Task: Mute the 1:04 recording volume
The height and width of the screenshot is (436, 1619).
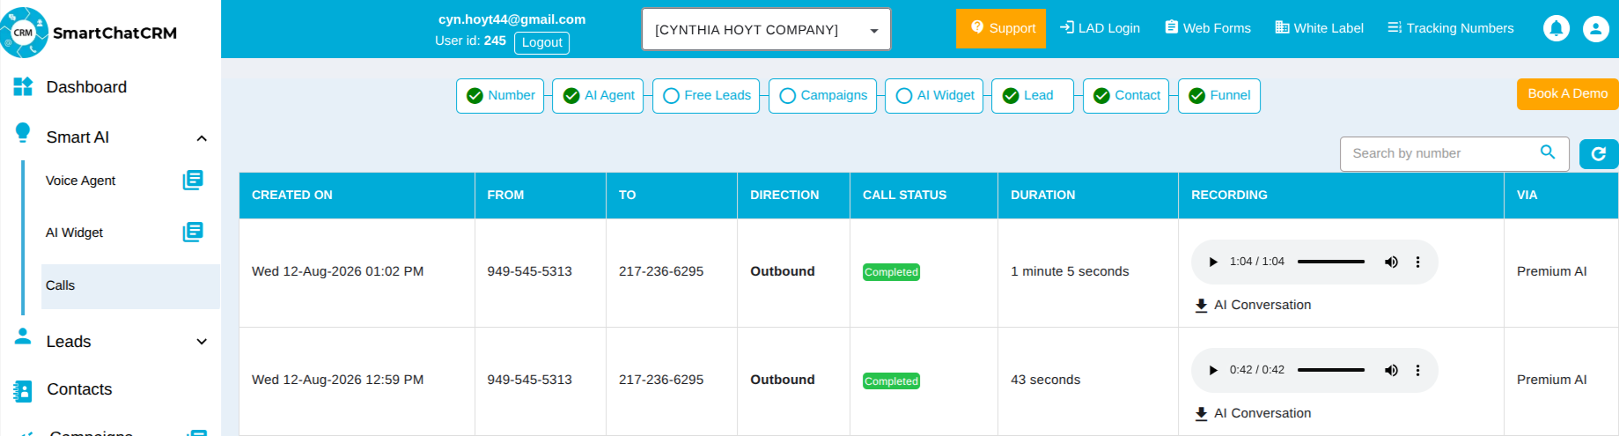Action: [1391, 262]
